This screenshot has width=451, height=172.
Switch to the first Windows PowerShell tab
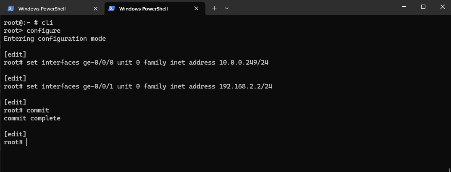[42, 9]
